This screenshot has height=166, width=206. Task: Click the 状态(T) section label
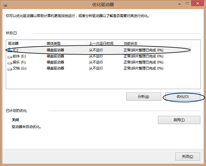[x=12, y=33]
